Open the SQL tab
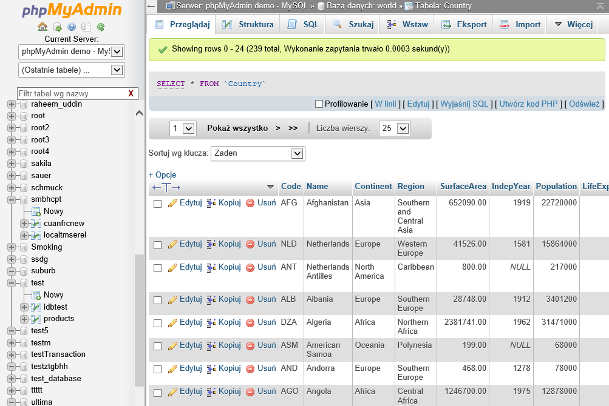The image size is (609, 406). click(304, 24)
